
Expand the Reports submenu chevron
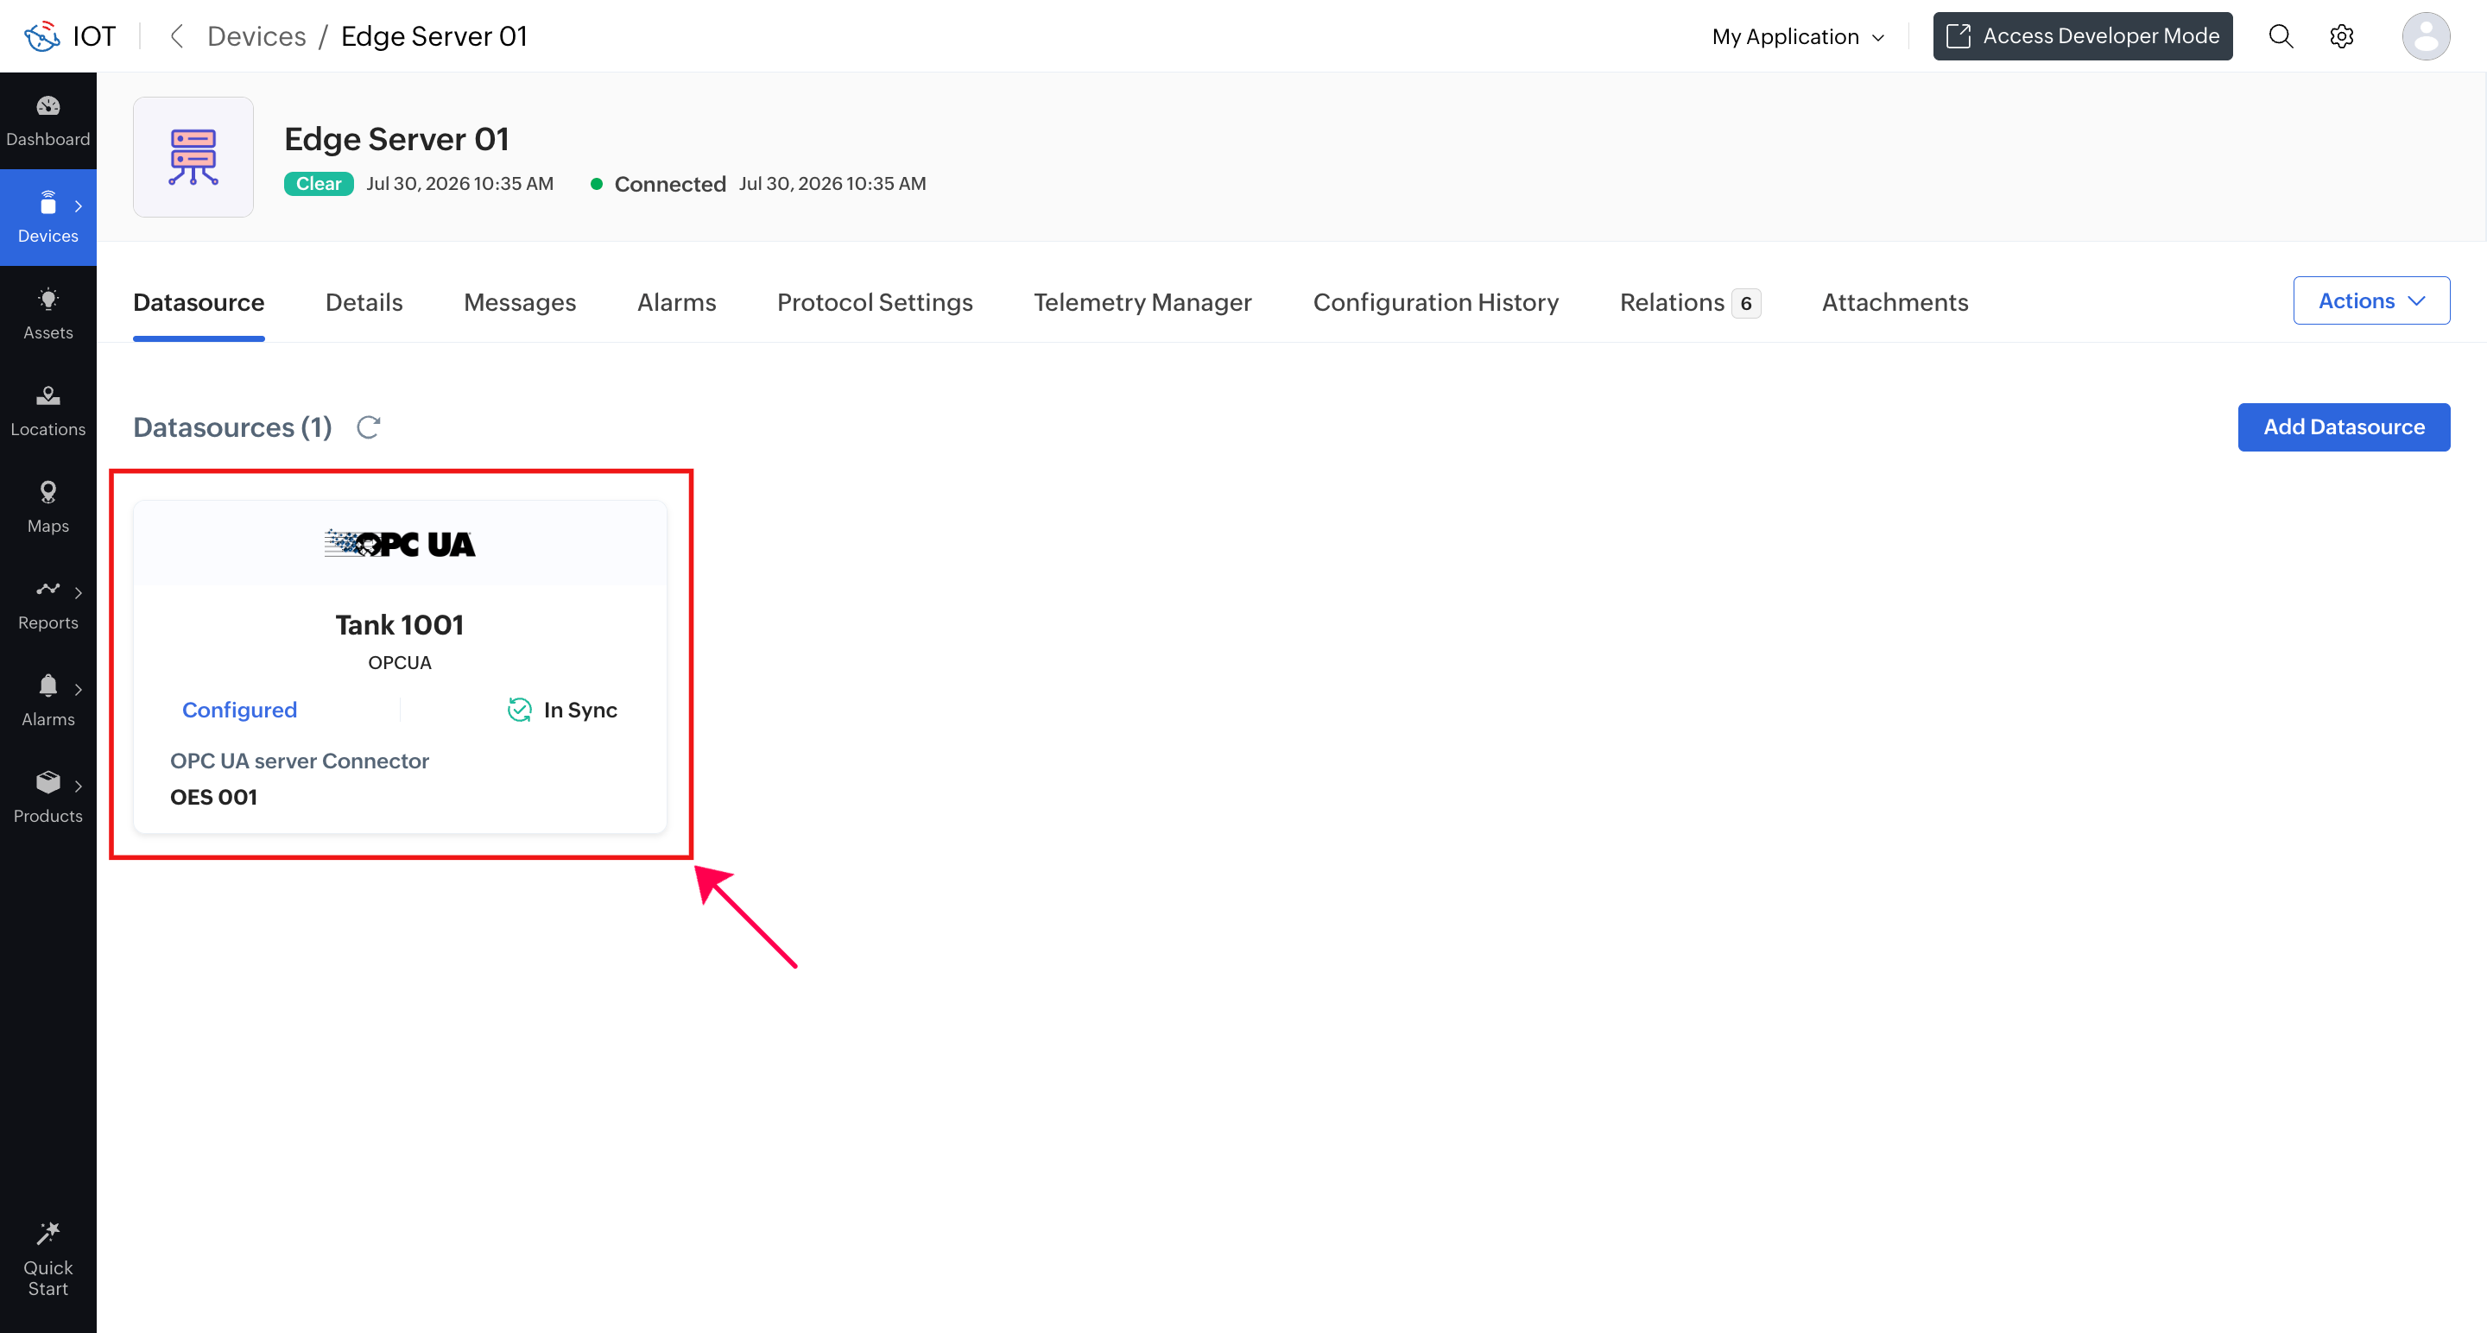[x=79, y=592]
